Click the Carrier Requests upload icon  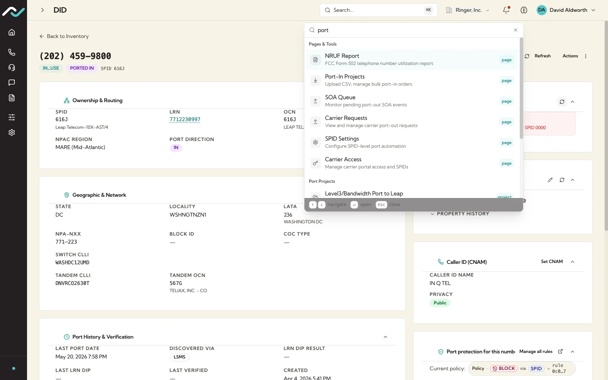[x=315, y=122]
